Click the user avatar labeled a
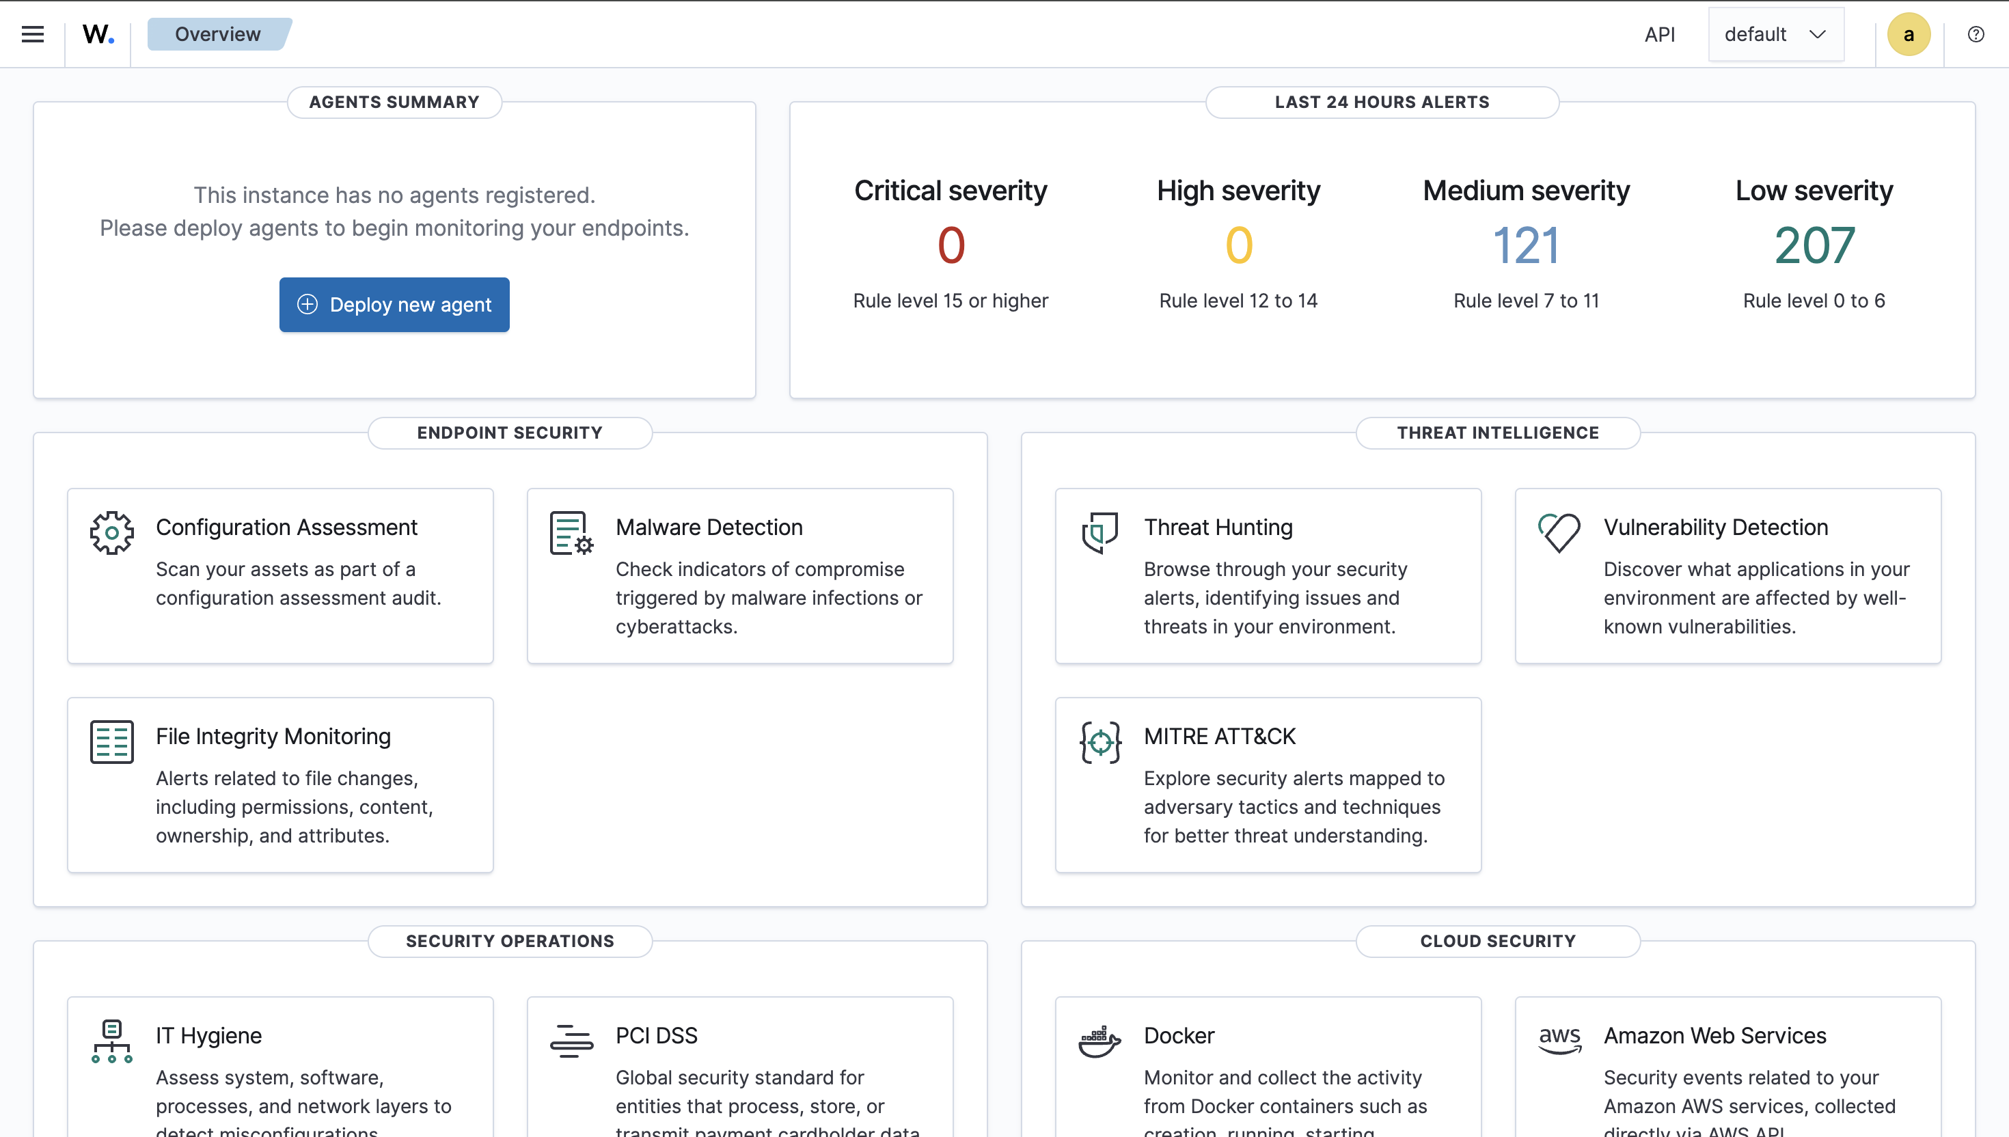Image resolution: width=2009 pixels, height=1137 pixels. [x=1909, y=33]
